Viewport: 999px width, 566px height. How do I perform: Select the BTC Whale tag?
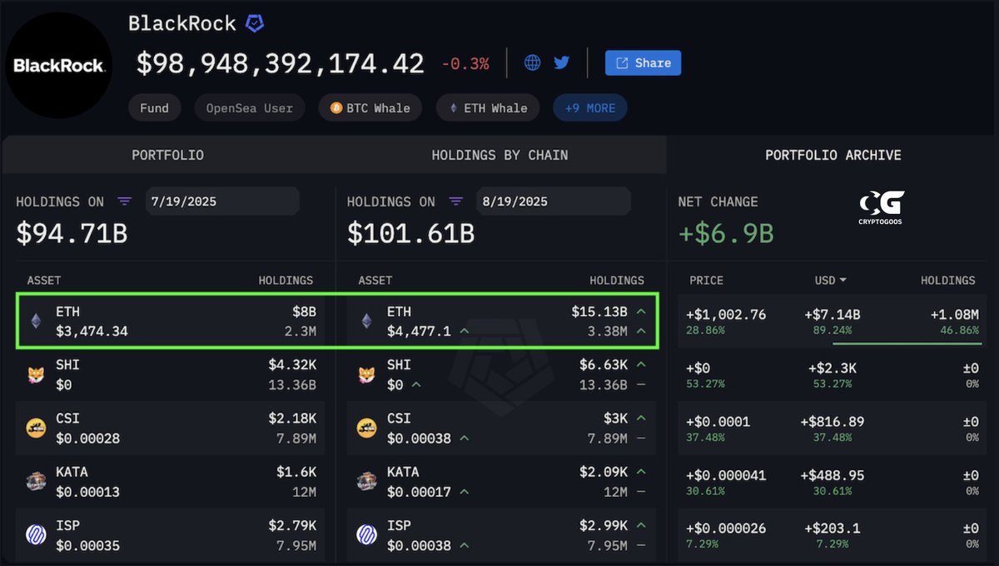[x=370, y=108]
